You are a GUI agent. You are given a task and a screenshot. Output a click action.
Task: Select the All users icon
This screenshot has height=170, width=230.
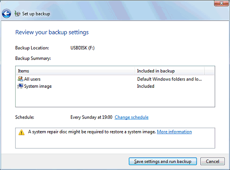point(20,79)
